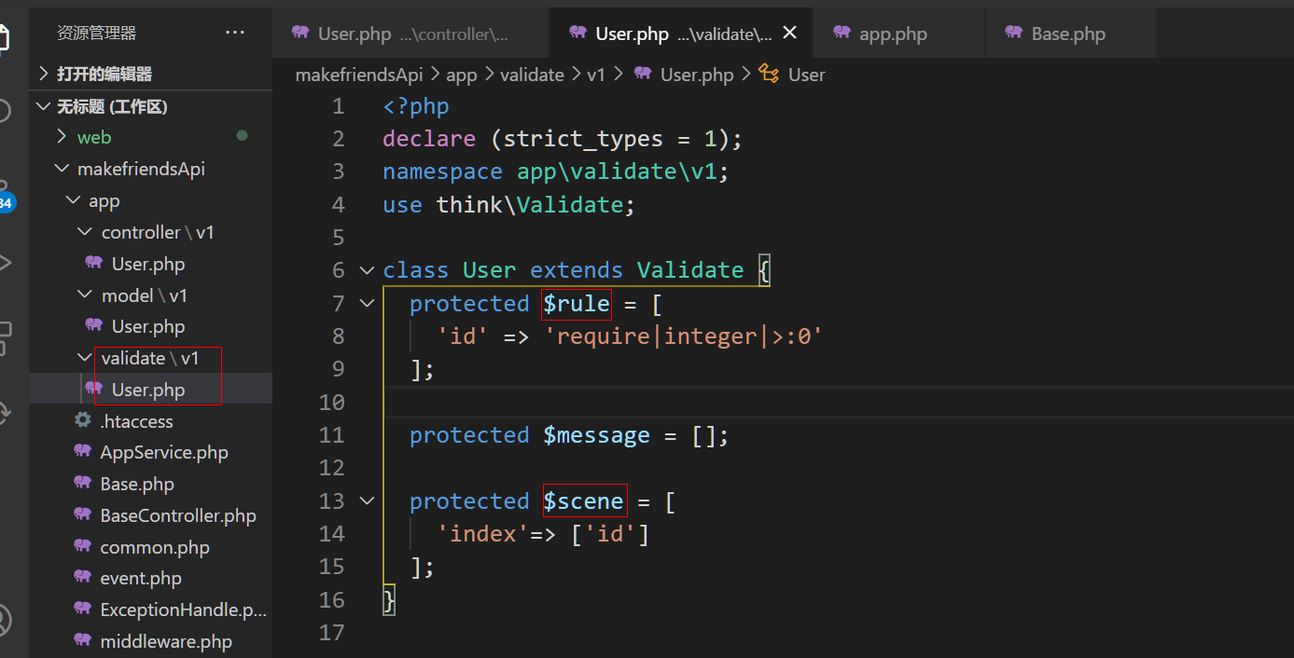
Task: Expand the web folder in explorer
Action: [x=62, y=137]
